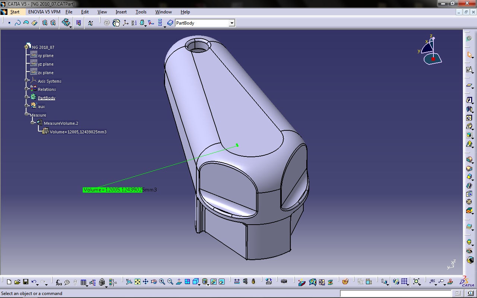The image size is (477, 298).
Task: Collapse the MeasureVolume.2 node
Action: (x=33, y=123)
